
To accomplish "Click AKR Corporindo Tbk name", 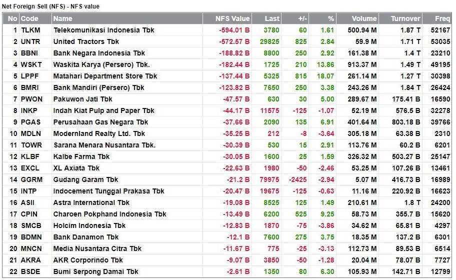I will tap(88, 260).
